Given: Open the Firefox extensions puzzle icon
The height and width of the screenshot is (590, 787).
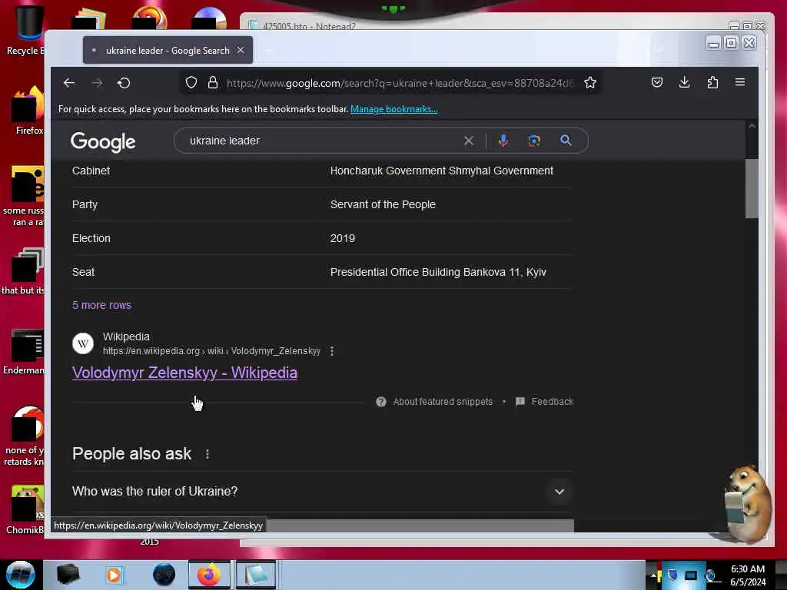Looking at the screenshot, I should (x=712, y=82).
